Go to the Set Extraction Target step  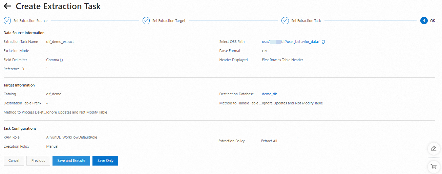pos(169,21)
